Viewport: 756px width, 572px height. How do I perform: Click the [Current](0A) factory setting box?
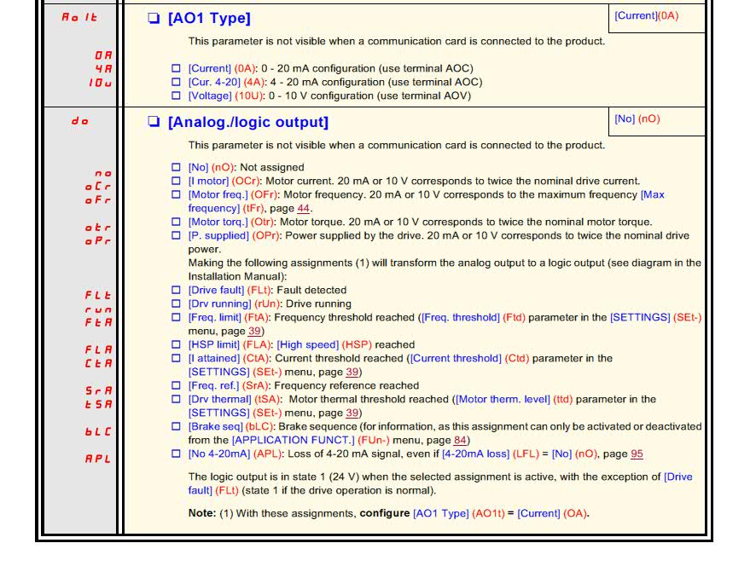(x=657, y=18)
